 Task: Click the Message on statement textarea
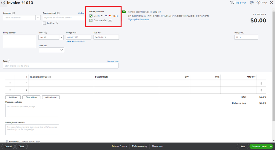click(x=32, y=130)
